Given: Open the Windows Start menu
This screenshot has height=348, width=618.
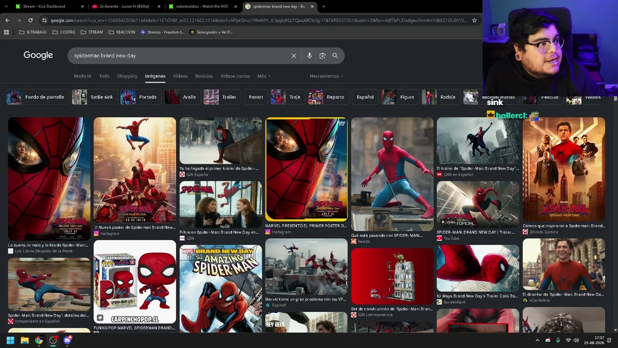Looking at the screenshot, I should click(x=10, y=340).
